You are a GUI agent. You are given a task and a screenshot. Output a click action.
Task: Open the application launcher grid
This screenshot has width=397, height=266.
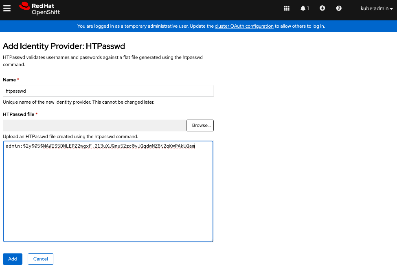[x=286, y=8]
